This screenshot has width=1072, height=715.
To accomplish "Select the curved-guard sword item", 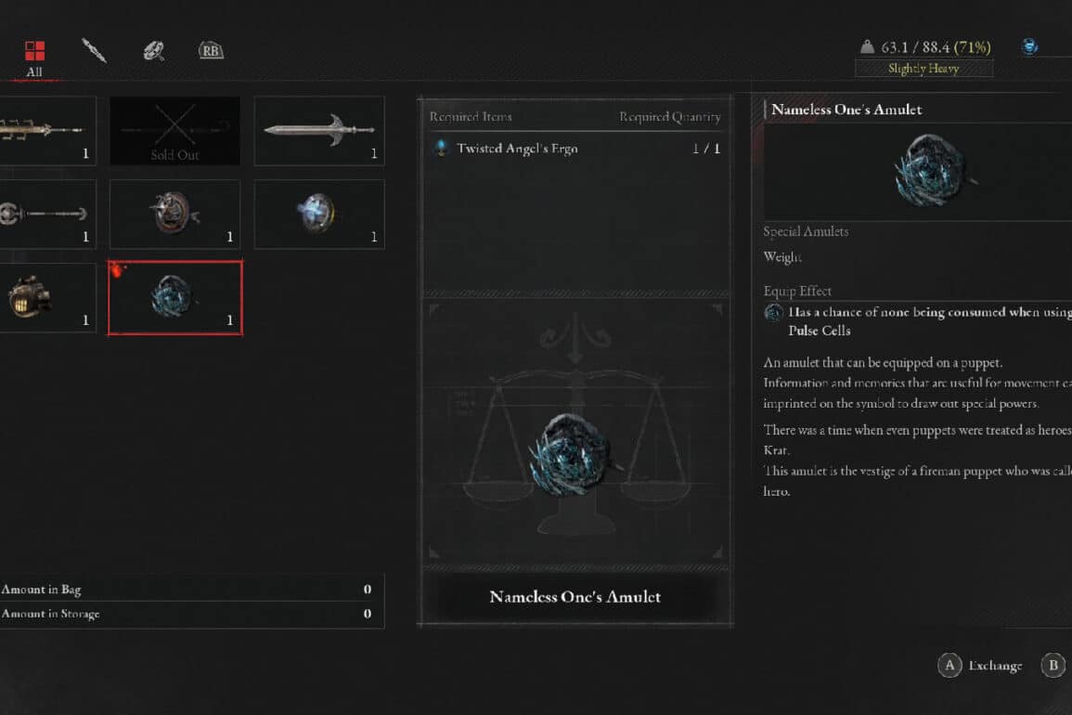I will tap(319, 131).
